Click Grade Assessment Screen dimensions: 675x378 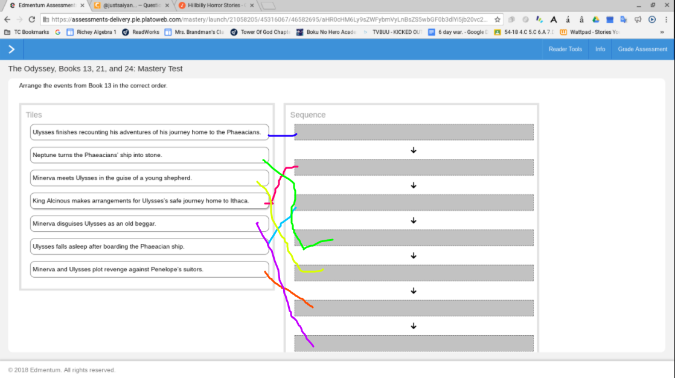point(642,49)
